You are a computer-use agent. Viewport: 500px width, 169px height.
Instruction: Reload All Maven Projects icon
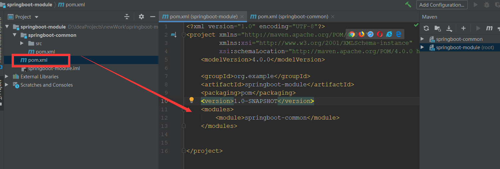point(427,28)
